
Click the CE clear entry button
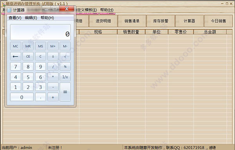(28, 57)
